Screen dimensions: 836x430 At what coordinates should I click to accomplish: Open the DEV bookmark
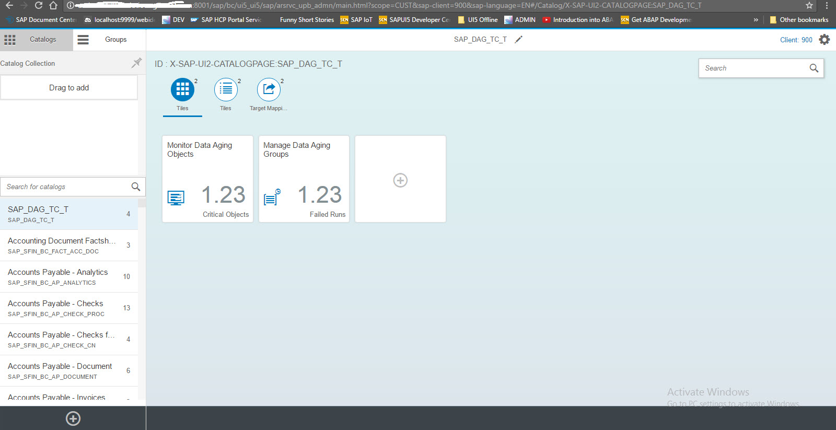click(173, 20)
